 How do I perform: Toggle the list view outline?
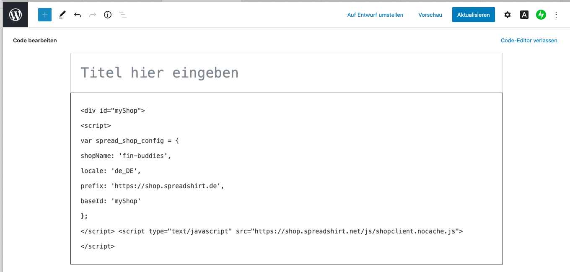[123, 15]
